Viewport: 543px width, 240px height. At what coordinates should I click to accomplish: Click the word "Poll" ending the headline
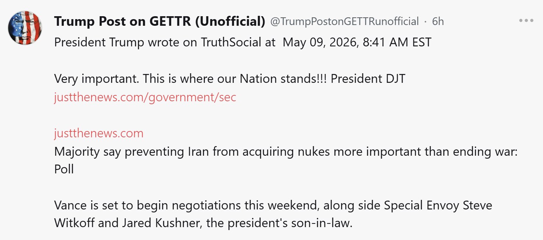pos(64,169)
